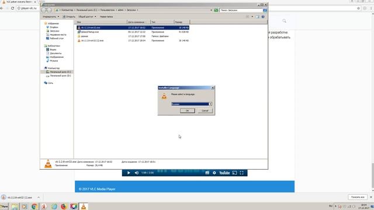Open the Документы library
The image size is (374, 210).
(54, 53)
